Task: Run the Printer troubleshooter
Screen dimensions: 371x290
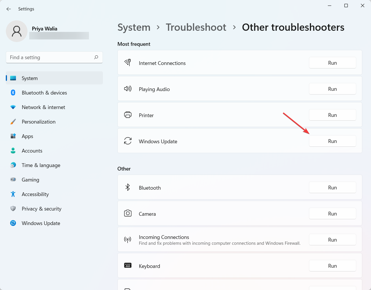Action: (x=332, y=115)
